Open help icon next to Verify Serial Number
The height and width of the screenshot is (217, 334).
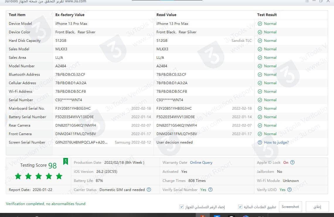point(210,190)
